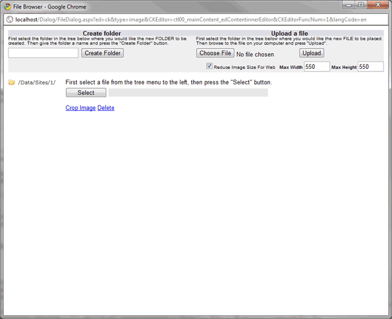Click into the Max Height field
Image resolution: width=392 pixels, height=319 pixels.
pyautogui.click(x=370, y=66)
